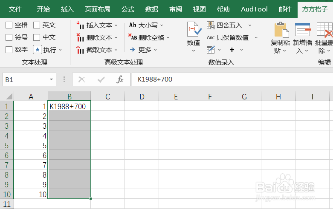
Task: Click the fx insert function icon
Action: point(120,79)
